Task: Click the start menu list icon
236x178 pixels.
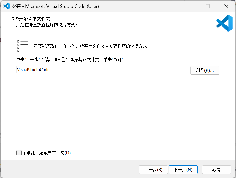Action: (23, 46)
